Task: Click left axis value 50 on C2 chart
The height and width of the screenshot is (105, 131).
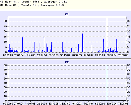Action: (x=5, y=78)
